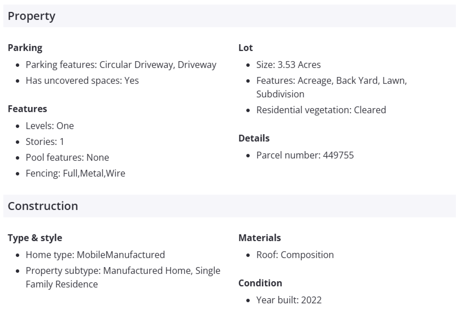Click 'Pool features: None' item
Screen dimensions: 470x314
67,157
